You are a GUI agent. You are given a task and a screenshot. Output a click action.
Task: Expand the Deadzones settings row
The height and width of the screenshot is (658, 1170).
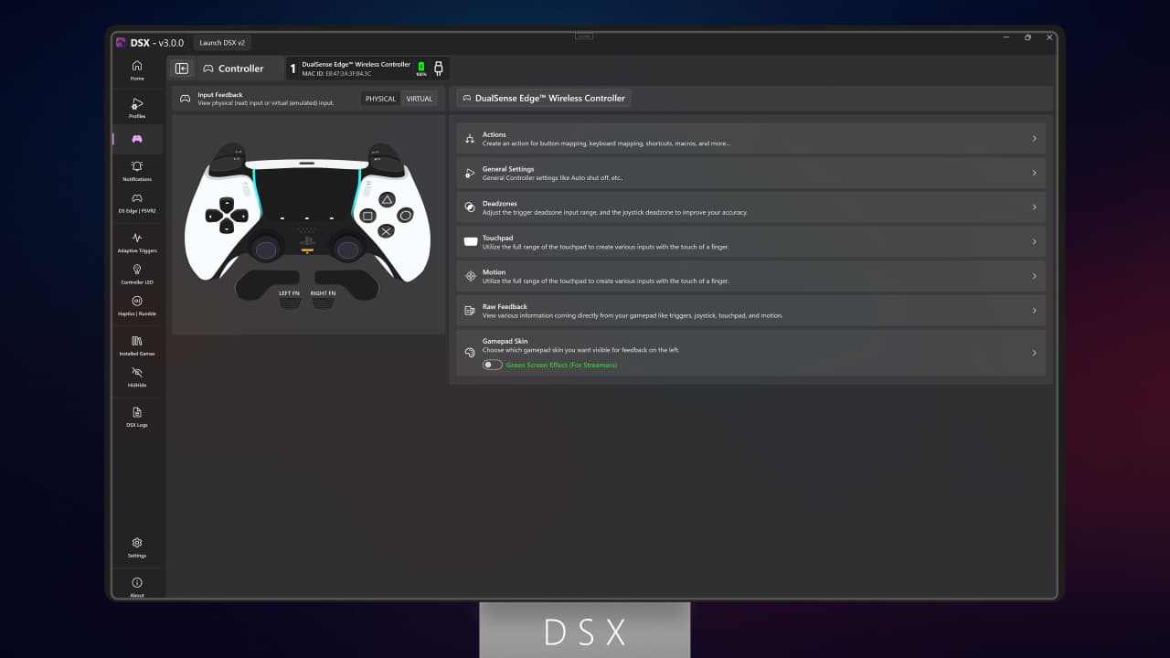(x=750, y=207)
